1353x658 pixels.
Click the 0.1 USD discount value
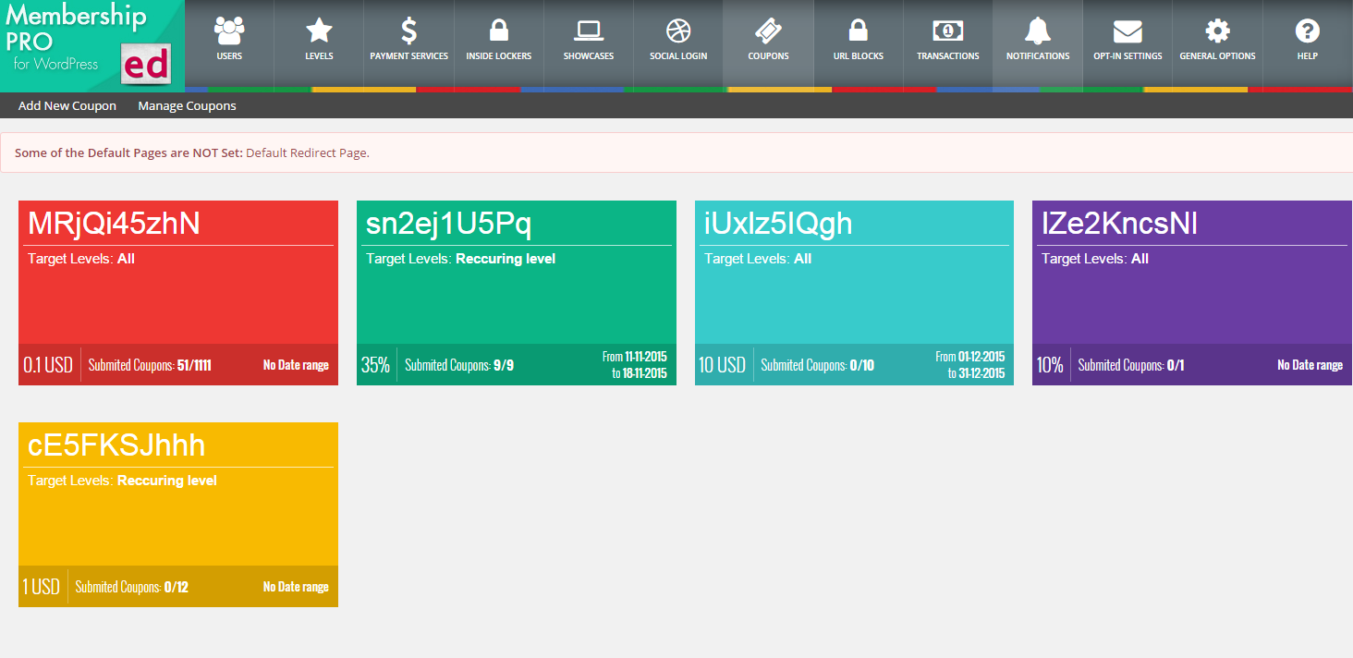pos(48,365)
